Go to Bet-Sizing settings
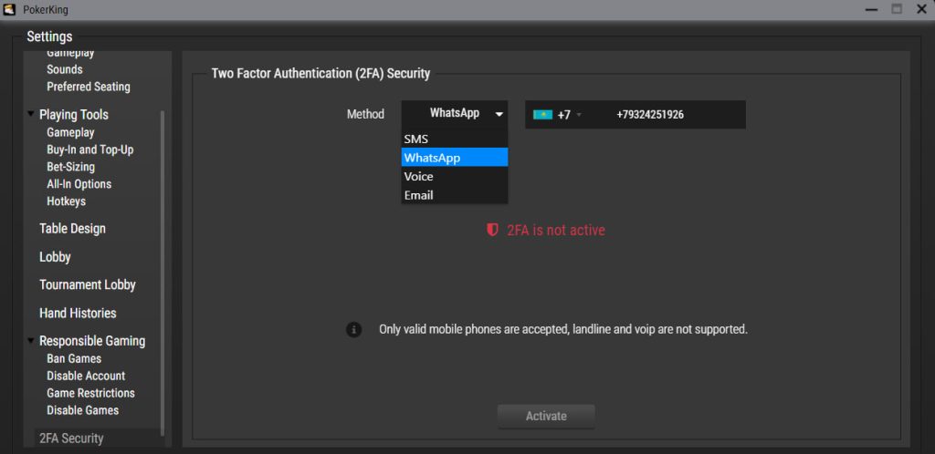The height and width of the screenshot is (454, 935). click(x=71, y=167)
